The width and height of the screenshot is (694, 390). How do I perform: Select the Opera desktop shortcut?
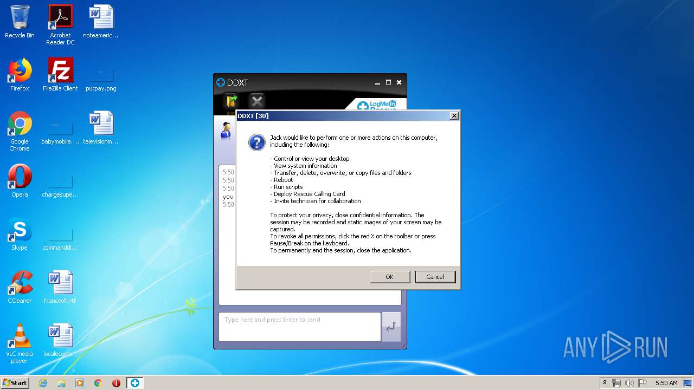click(x=20, y=181)
